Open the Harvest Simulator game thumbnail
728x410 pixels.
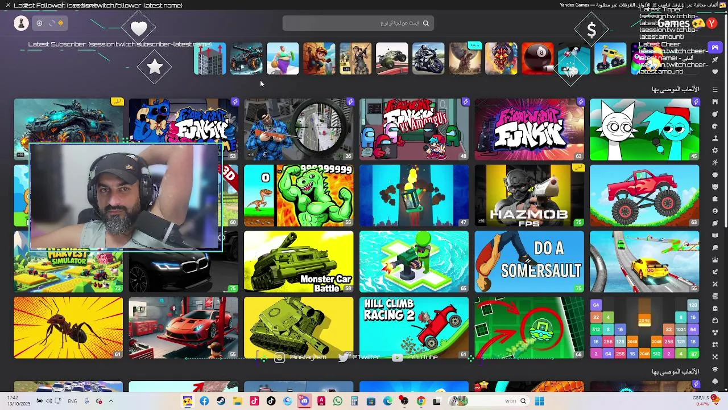point(68,272)
